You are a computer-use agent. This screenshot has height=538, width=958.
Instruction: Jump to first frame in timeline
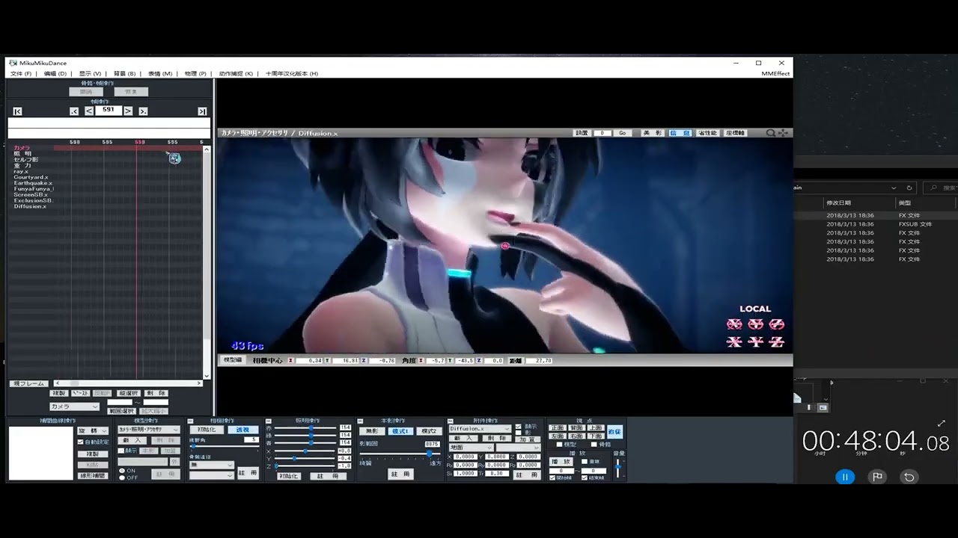(17, 111)
